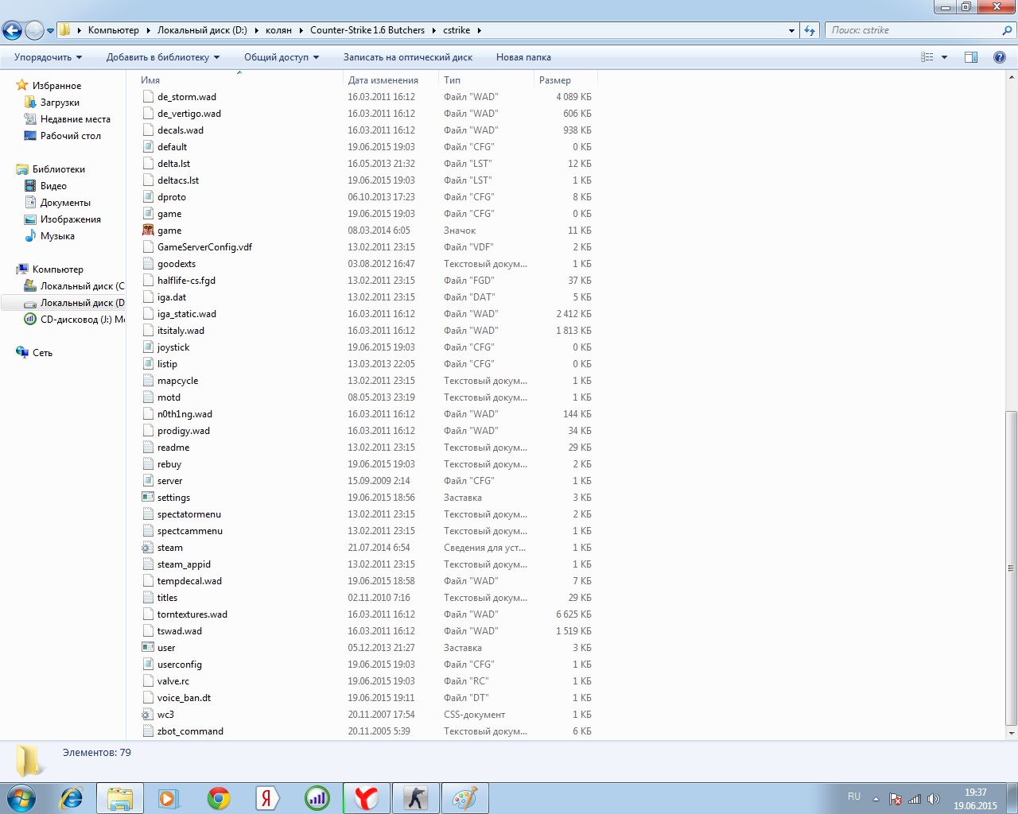The width and height of the screenshot is (1018, 814).
Task: Open the 'Музыка' library
Action: [x=57, y=236]
